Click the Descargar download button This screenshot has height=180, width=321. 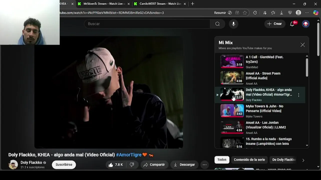click(184, 164)
